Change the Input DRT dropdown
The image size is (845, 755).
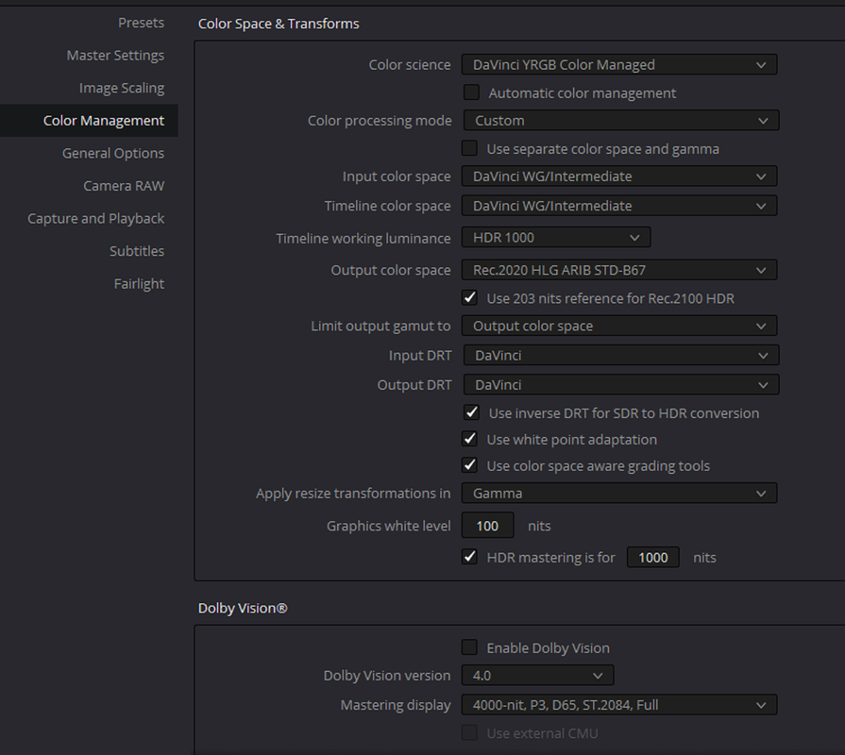click(621, 356)
